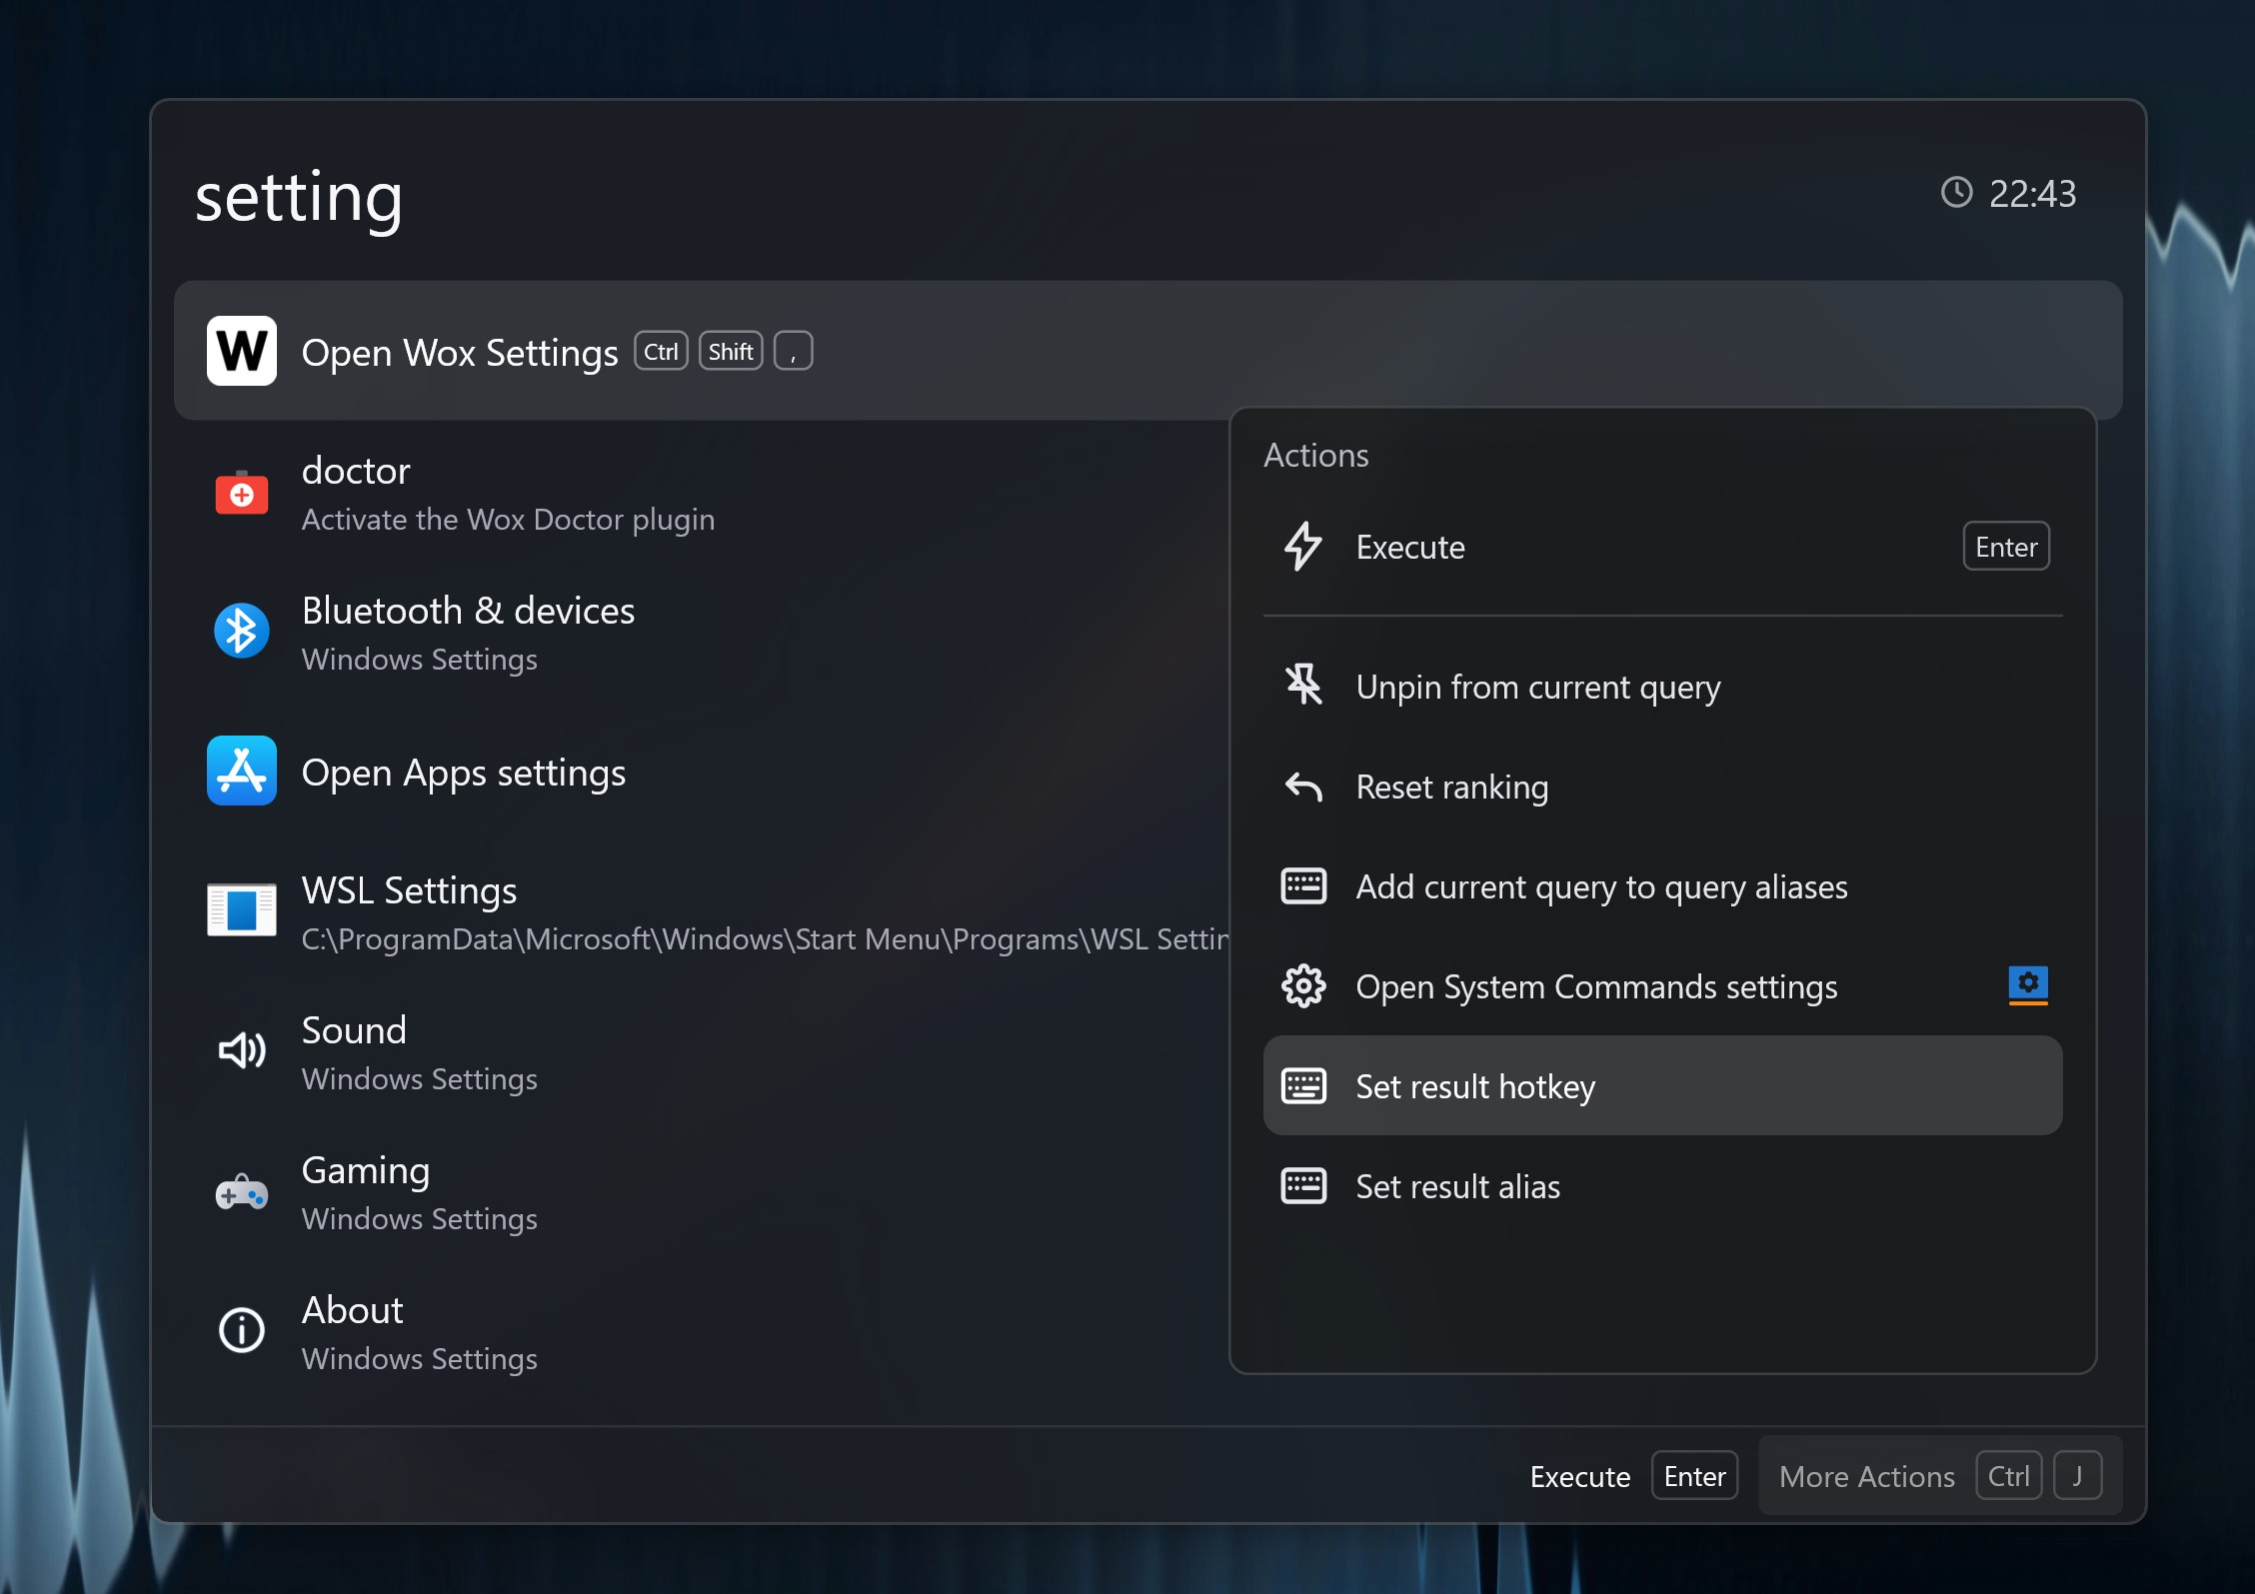Click the WSL Settings window icon

241,909
